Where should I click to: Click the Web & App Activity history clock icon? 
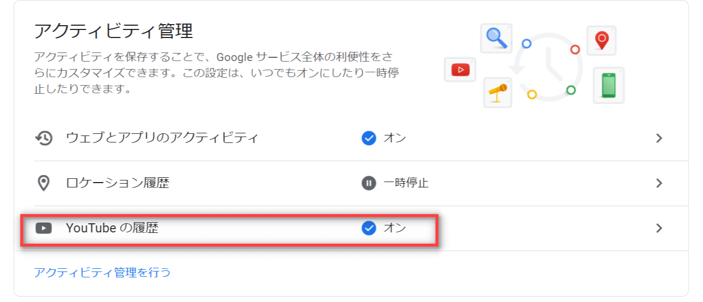44,138
